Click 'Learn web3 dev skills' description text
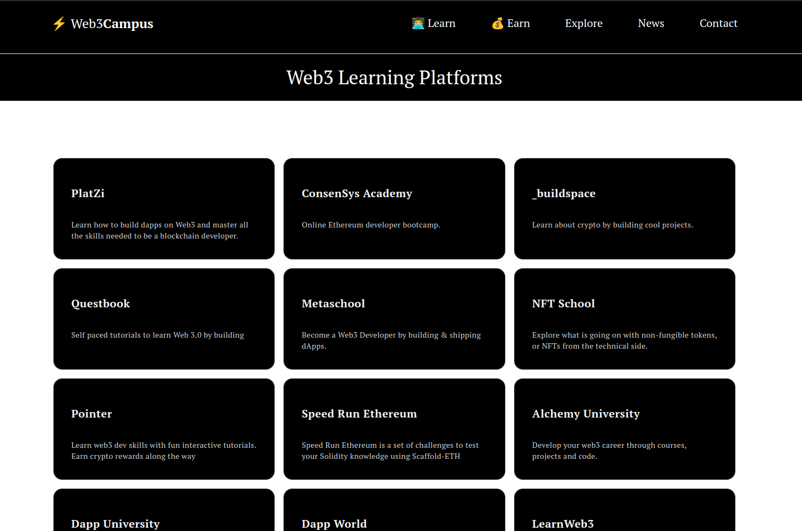802x531 pixels. pyautogui.click(x=163, y=451)
